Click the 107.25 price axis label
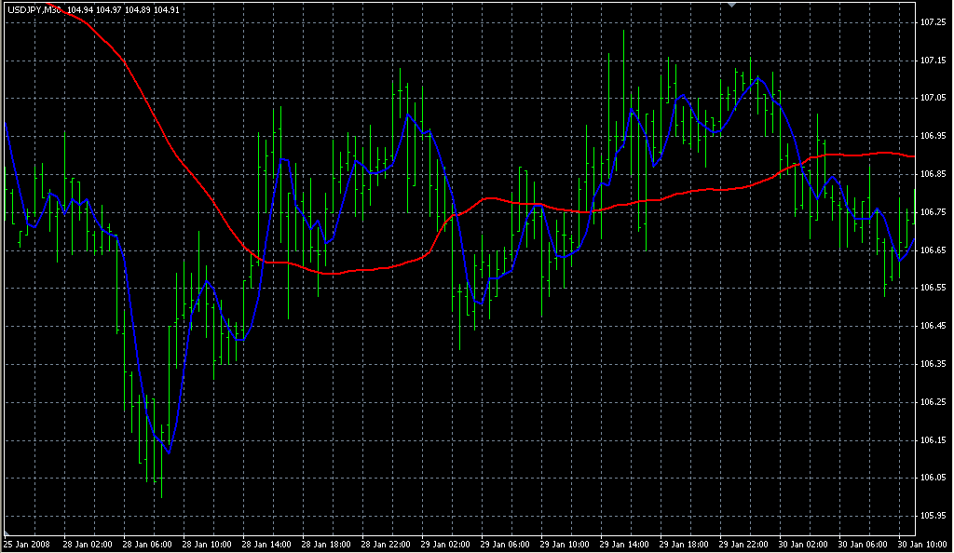Screen dimensions: 954x553 933,21
